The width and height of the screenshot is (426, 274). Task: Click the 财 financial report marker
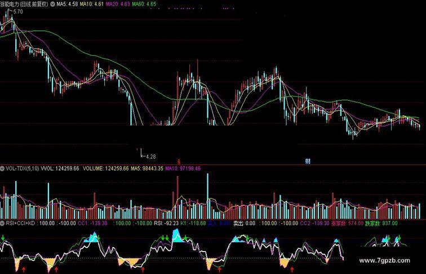[308, 161]
